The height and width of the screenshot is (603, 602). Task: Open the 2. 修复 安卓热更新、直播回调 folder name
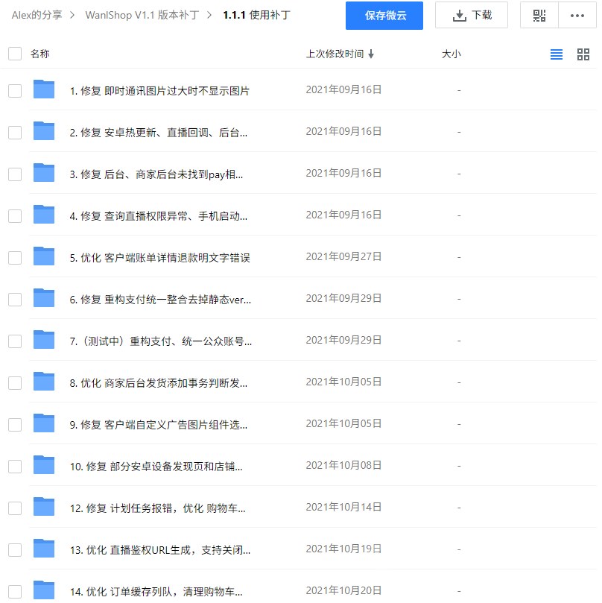click(x=159, y=133)
